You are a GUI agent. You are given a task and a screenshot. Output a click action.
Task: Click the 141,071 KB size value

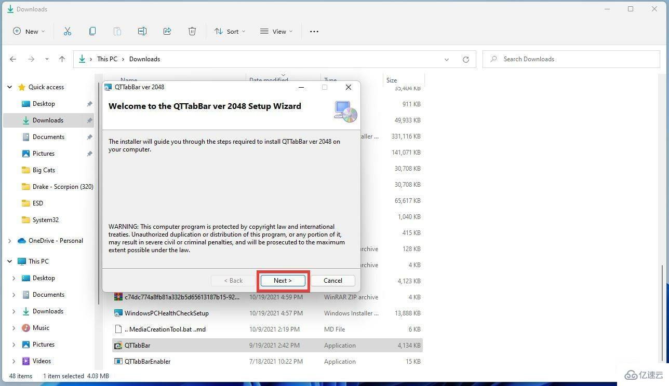pyautogui.click(x=406, y=153)
